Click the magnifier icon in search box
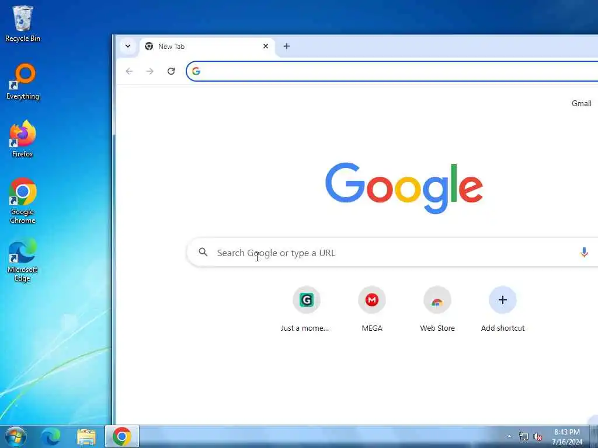 point(203,252)
